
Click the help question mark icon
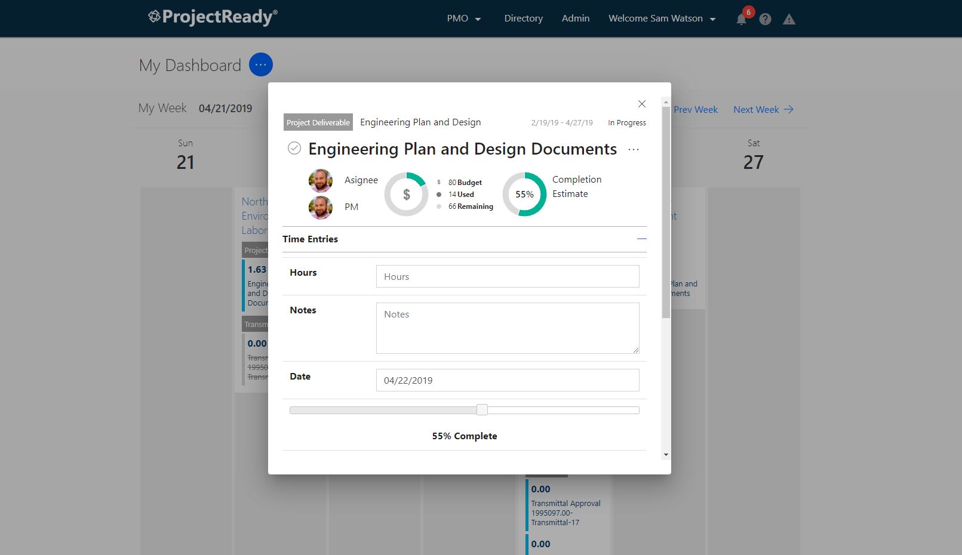765,19
